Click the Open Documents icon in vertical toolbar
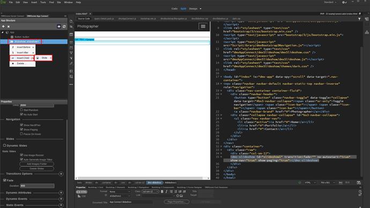Image resolution: width=370 pixels, height=208 pixels. (71, 21)
